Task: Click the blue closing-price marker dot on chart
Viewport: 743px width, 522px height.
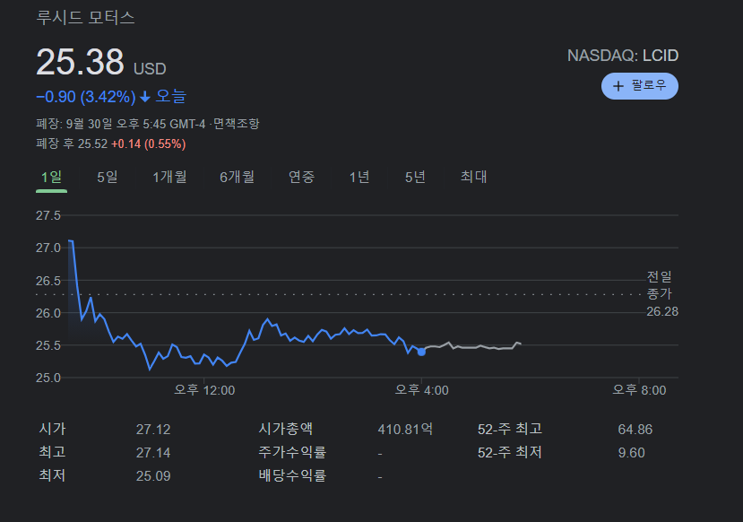Action: pyautogui.click(x=421, y=352)
